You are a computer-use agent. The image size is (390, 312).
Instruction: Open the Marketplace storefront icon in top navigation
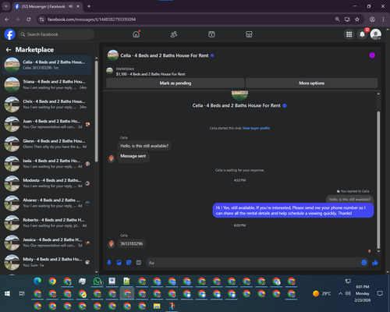[x=249, y=34]
